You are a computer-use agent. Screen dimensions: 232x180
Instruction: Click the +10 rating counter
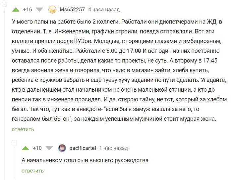[x=37, y=148]
